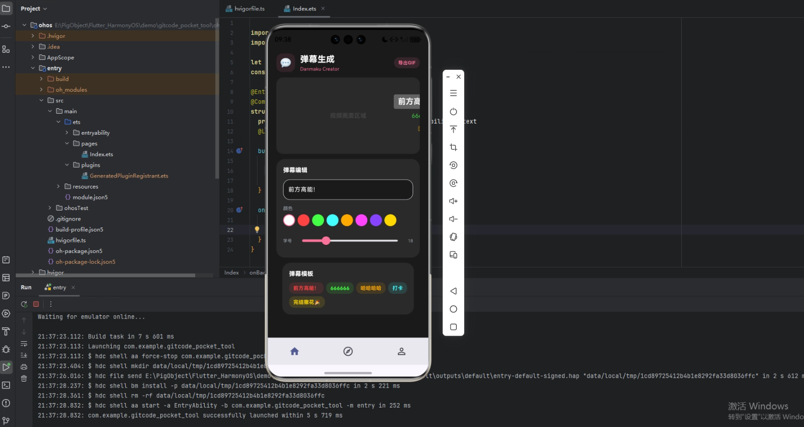The image size is (804, 427).
Task: Open the emulator hamburger menu
Action: coord(453,93)
